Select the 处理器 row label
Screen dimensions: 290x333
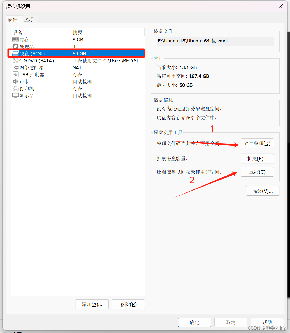(x=27, y=46)
